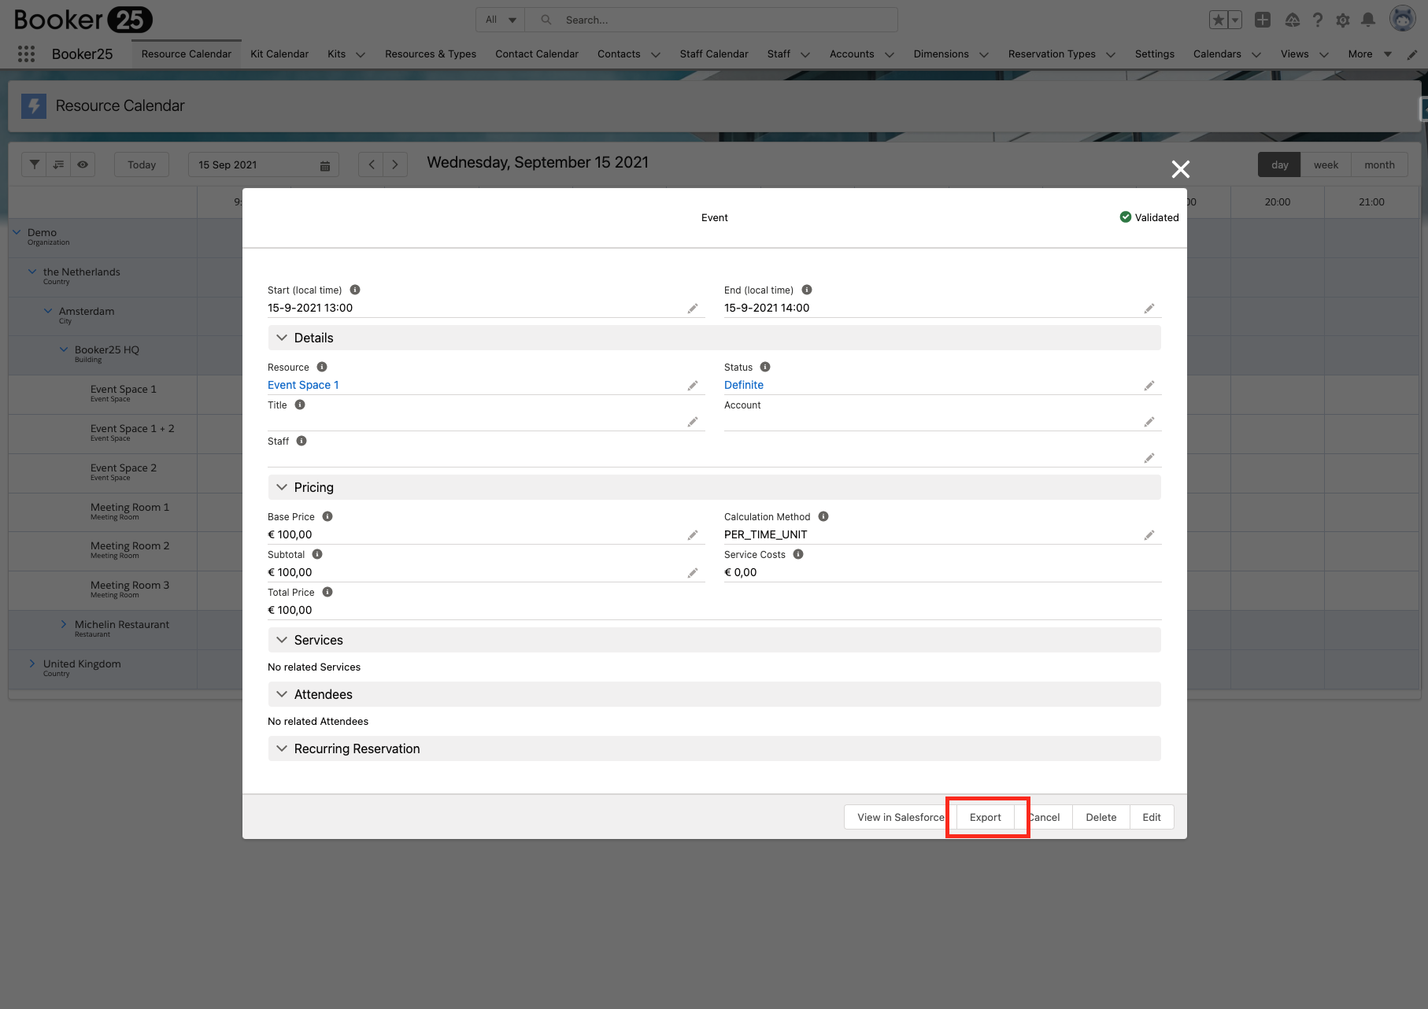The width and height of the screenshot is (1428, 1009).
Task: Open the Event Space 1 link
Action: pyautogui.click(x=303, y=384)
